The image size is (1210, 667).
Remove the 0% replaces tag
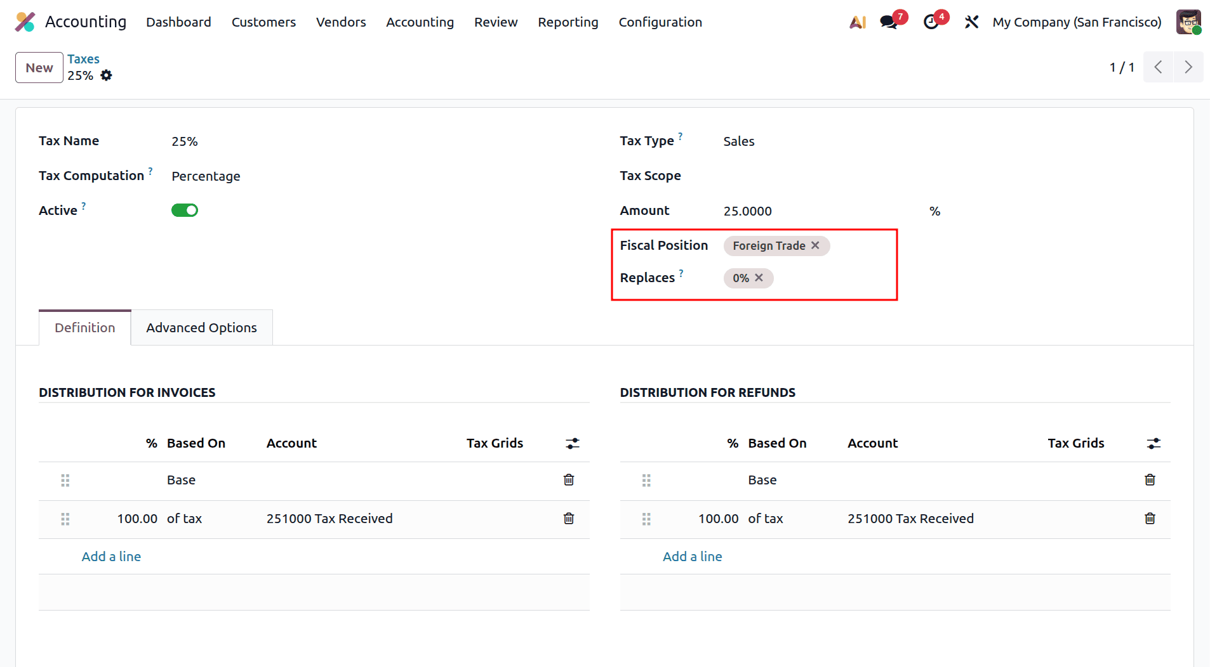click(759, 278)
